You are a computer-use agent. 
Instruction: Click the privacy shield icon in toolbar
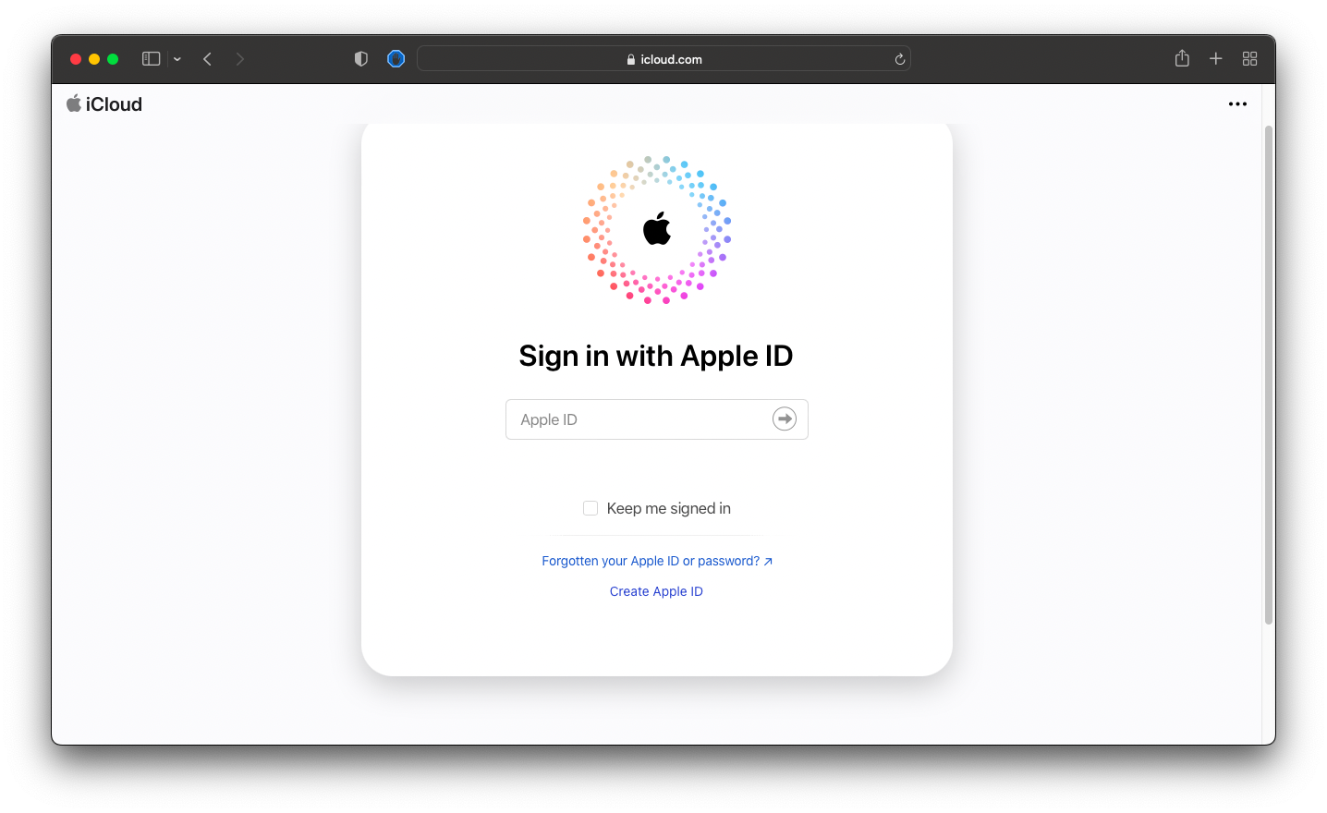360,58
